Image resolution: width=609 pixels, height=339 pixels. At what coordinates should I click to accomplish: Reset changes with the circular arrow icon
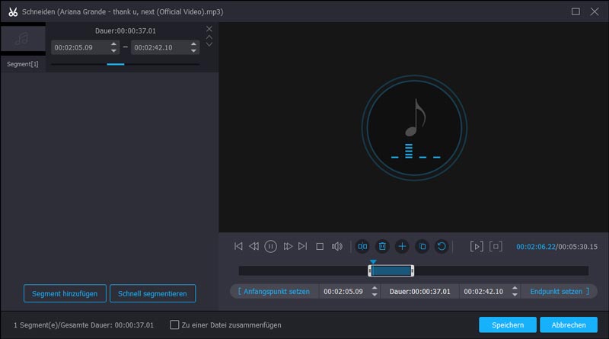pyautogui.click(x=441, y=246)
